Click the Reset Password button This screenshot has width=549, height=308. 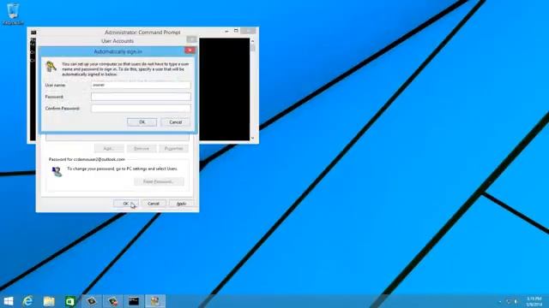159,181
